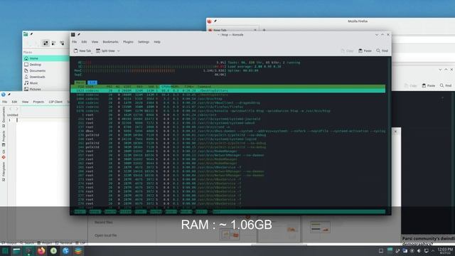
Task: Open the Documents side panel in Kate
Action: [4, 117]
